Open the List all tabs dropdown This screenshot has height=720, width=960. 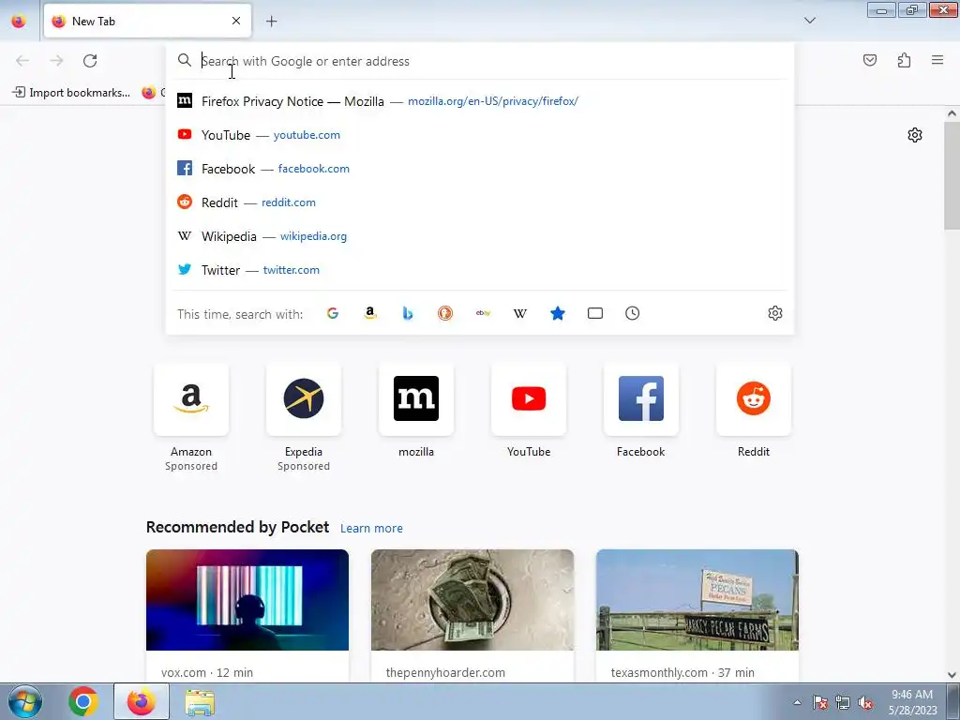click(809, 21)
